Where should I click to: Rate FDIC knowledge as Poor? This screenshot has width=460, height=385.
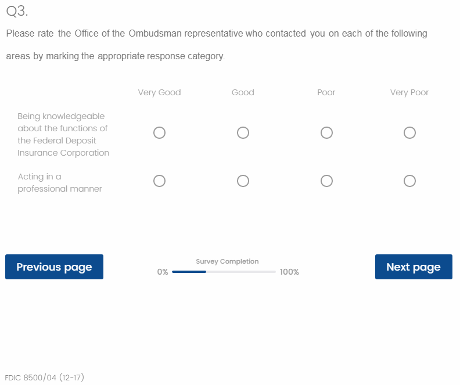coord(326,133)
